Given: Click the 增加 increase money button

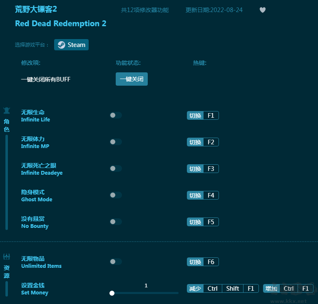Looking at the screenshot, I should coord(271,288).
